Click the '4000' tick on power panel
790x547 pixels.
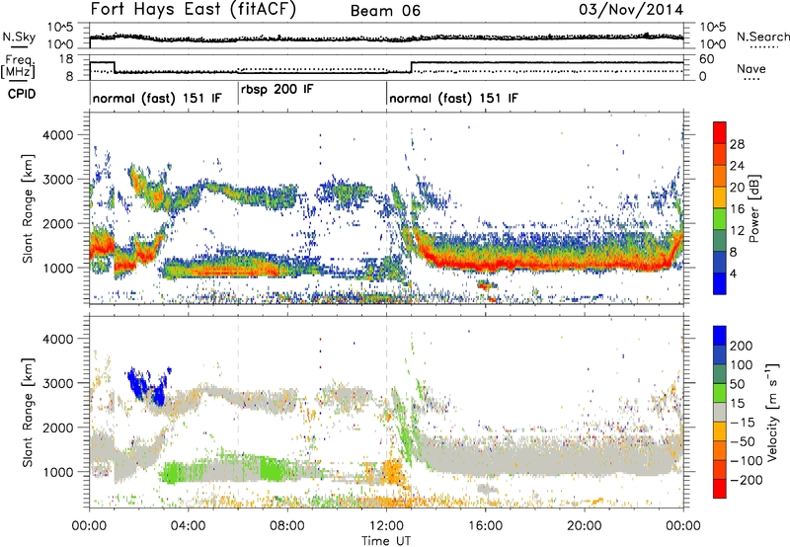click(x=59, y=135)
